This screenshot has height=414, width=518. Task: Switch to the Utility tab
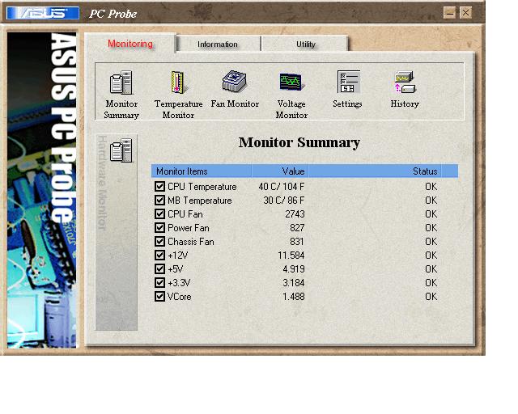[x=306, y=44]
